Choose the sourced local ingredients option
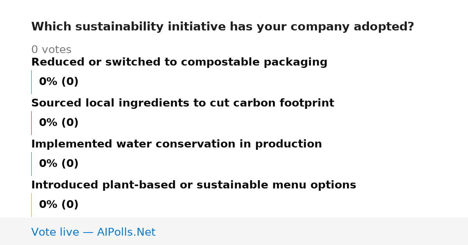 click(x=183, y=103)
